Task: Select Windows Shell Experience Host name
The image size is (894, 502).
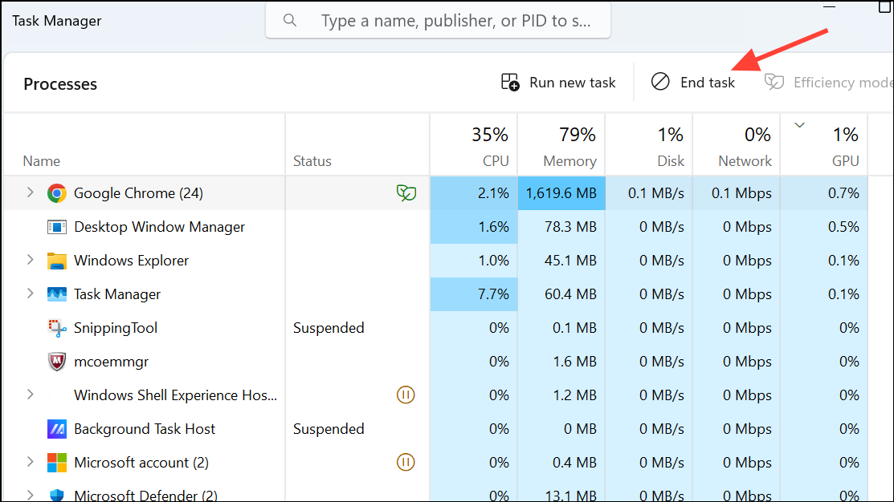Action: click(x=176, y=395)
